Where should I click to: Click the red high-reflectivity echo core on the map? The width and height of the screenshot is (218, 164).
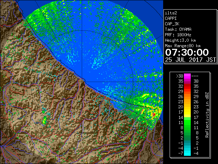[x=154, y=114]
